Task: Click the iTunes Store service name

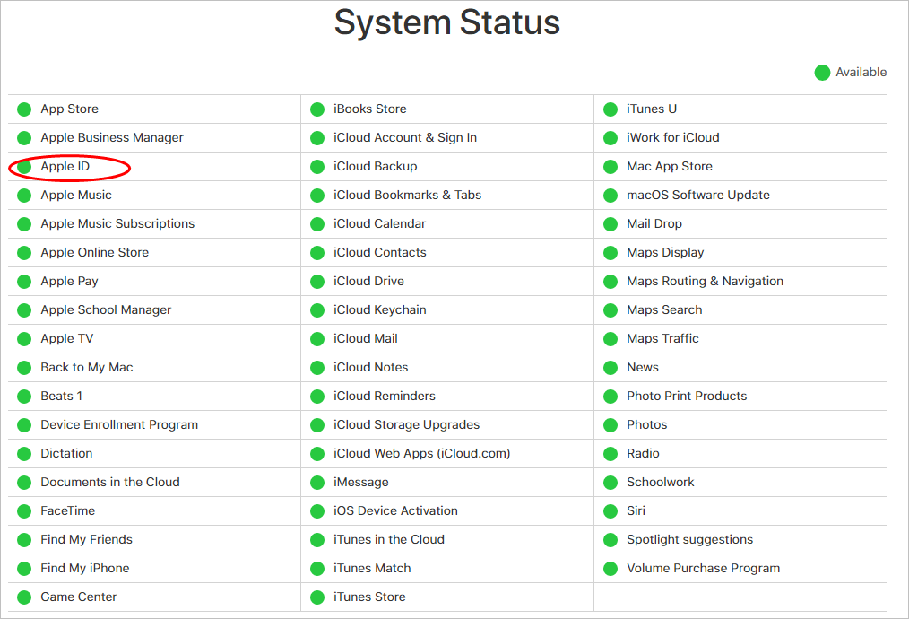Action: [x=369, y=597]
